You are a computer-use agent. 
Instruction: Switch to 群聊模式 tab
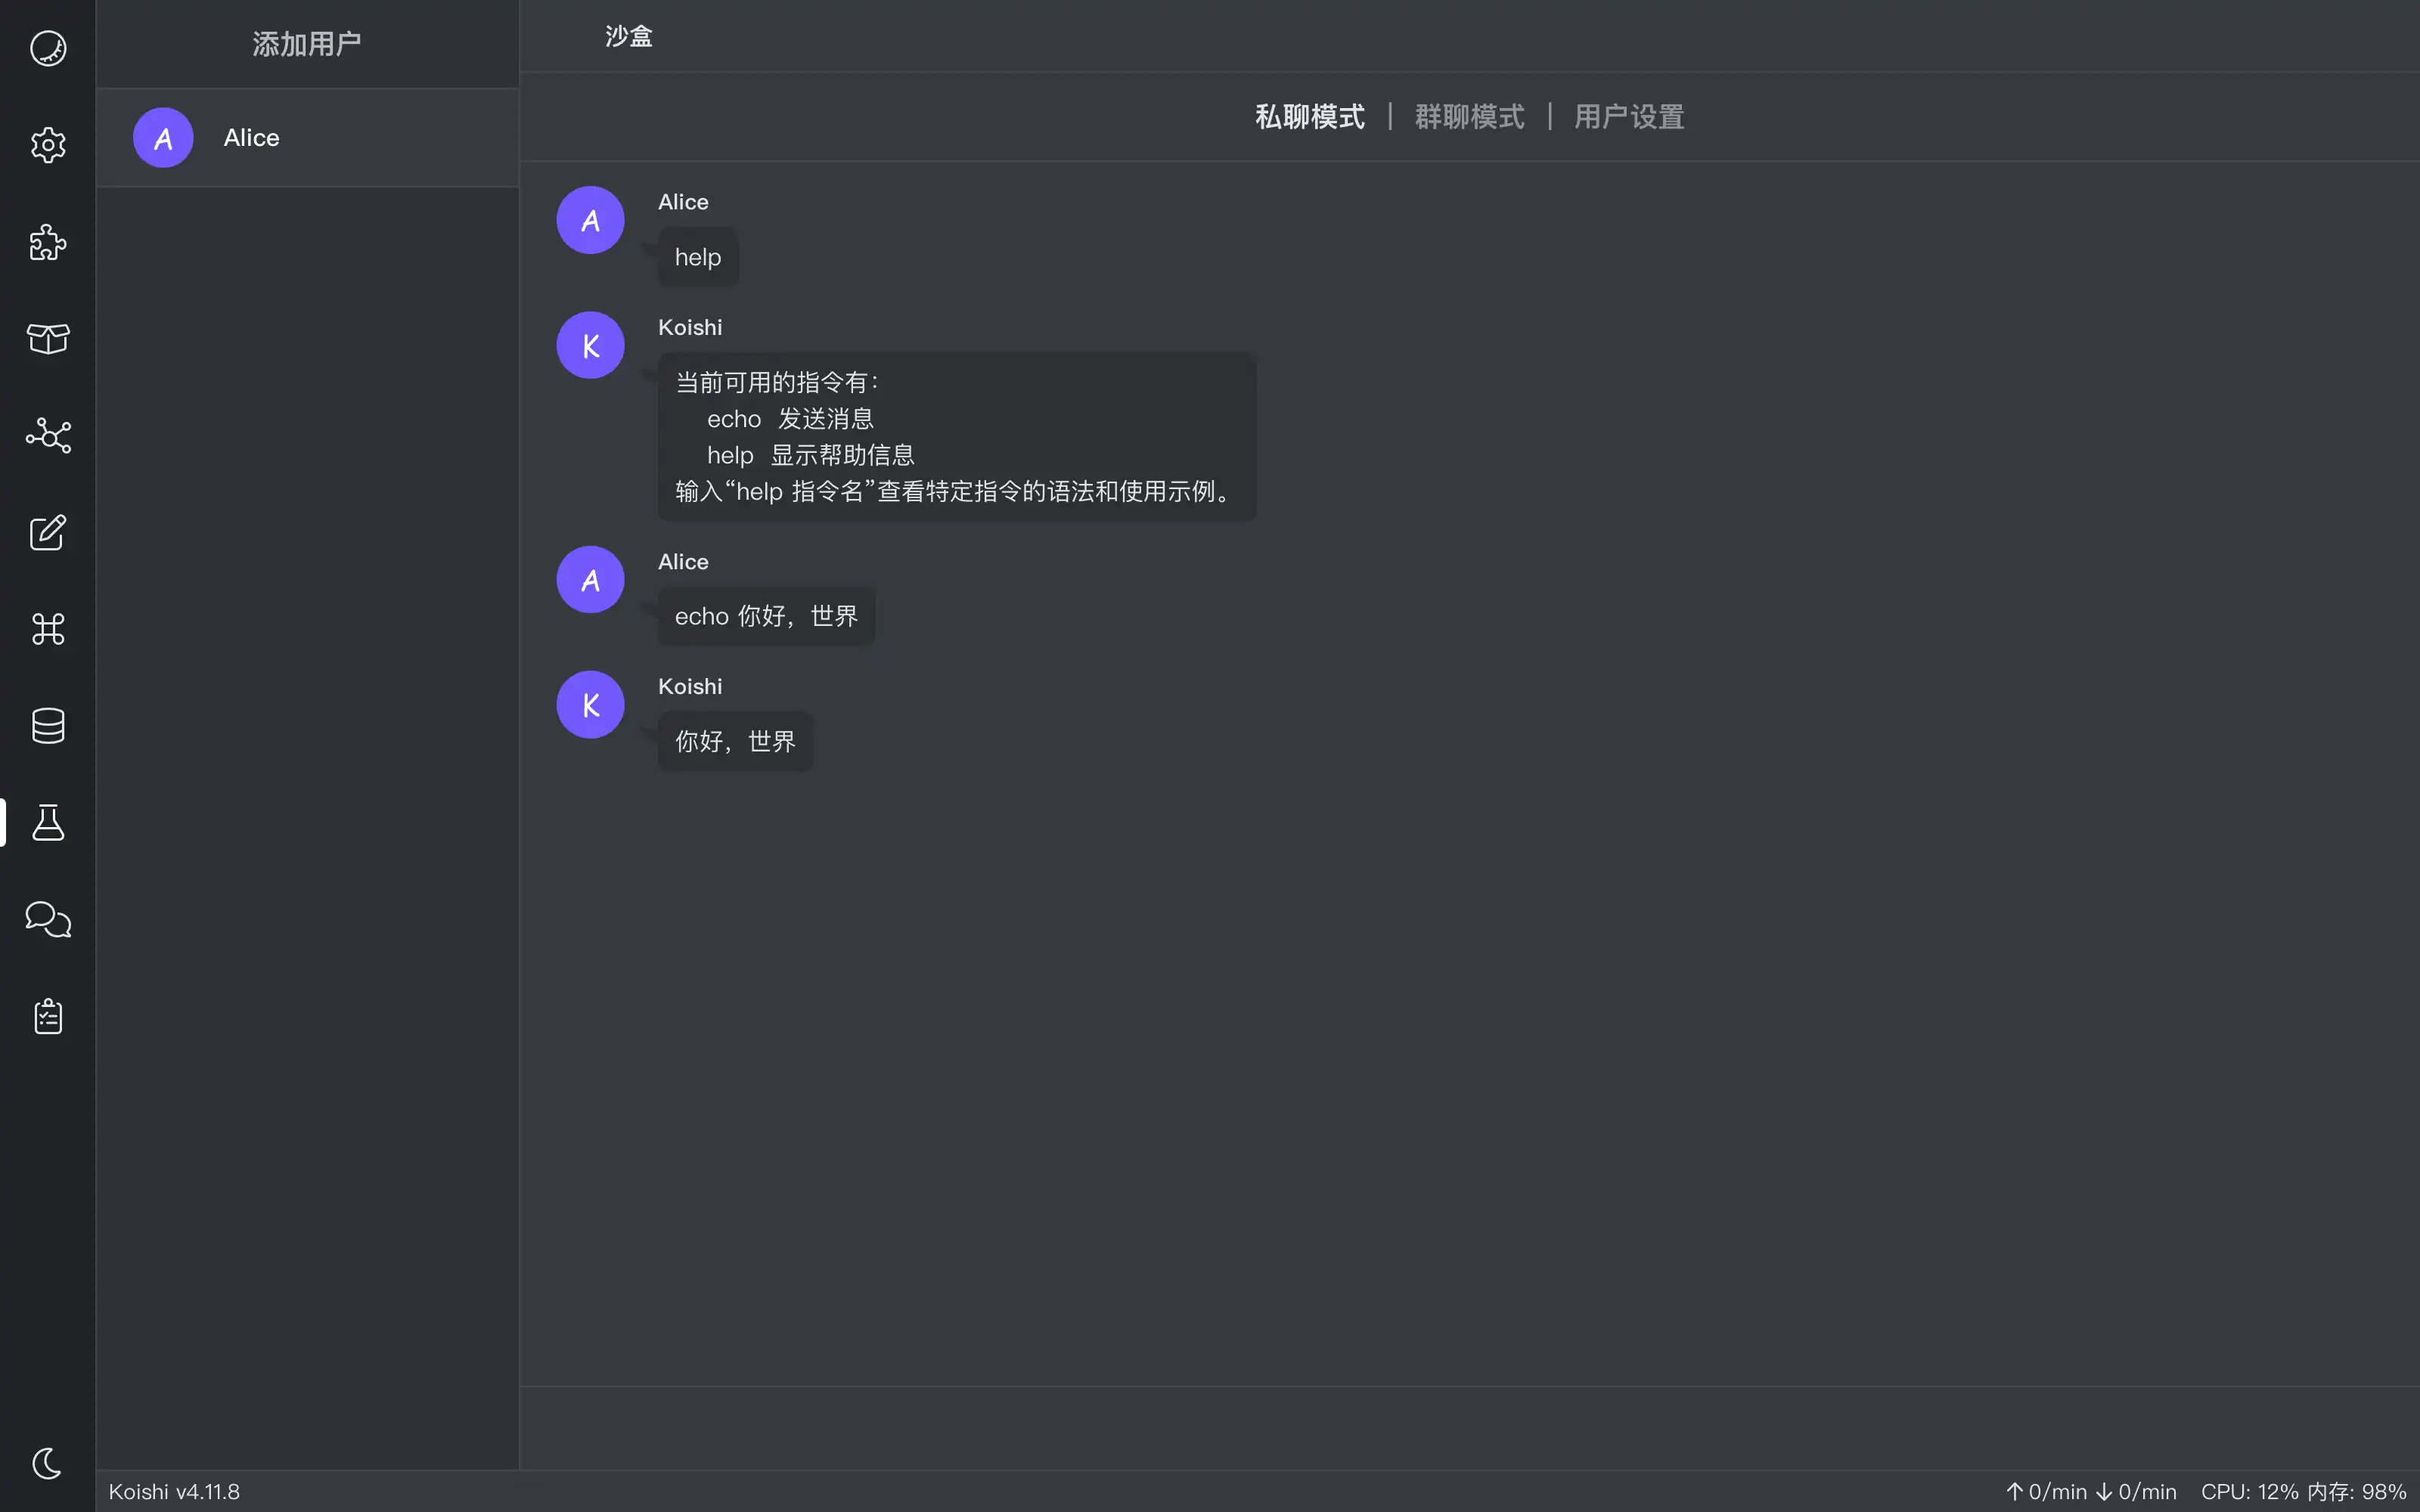(1470, 117)
